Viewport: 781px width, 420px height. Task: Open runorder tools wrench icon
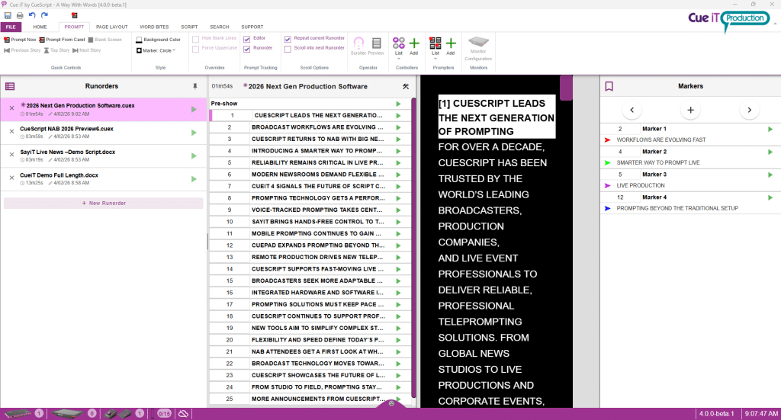[x=406, y=86]
